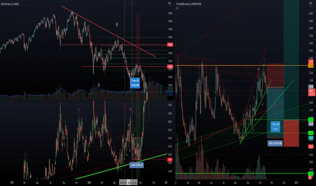
Task: Select the orange 32.98 price label
Action: click(311, 66)
